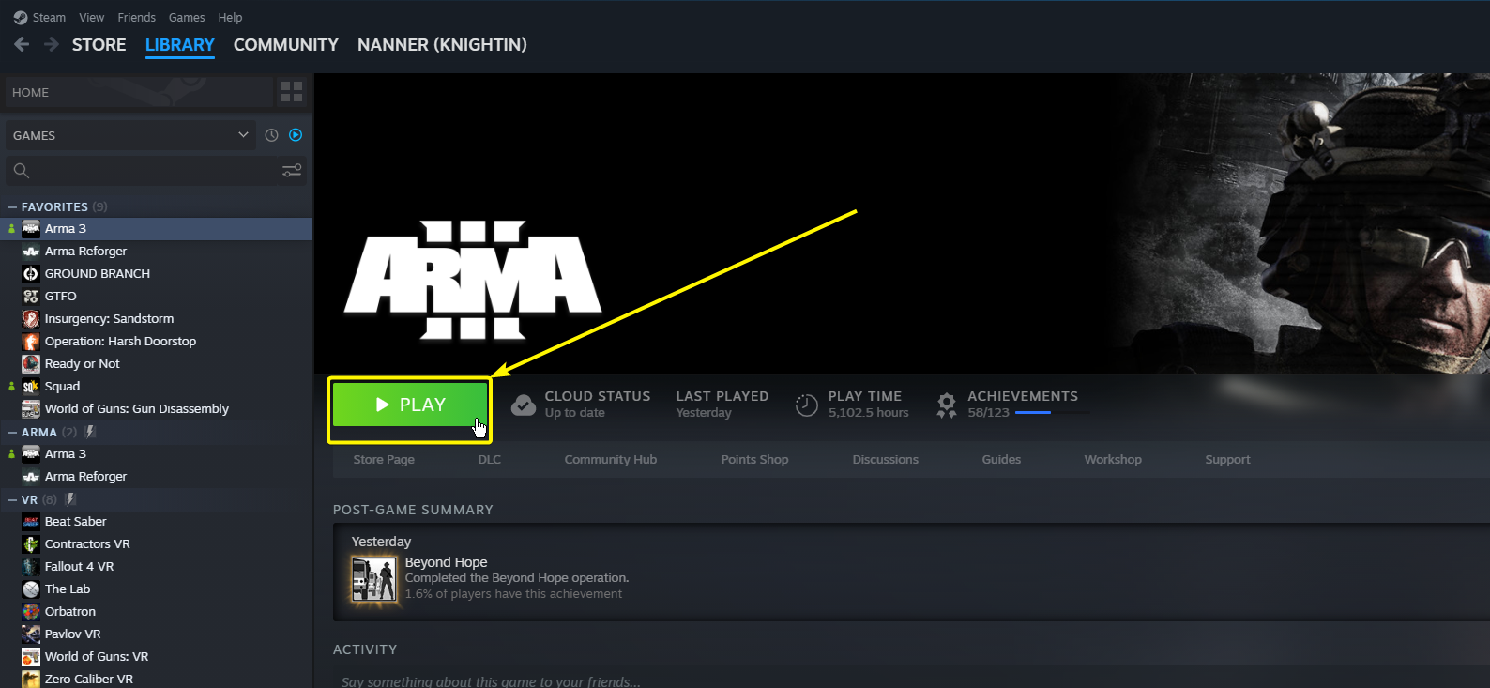Launch Arma 3 with the PLAY button
The width and height of the screenshot is (1490, 688).
coord(410,405)
